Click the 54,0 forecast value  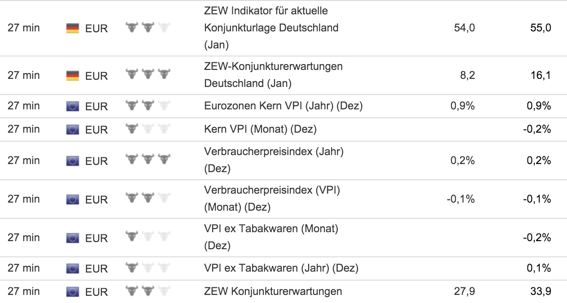[464, 28]
